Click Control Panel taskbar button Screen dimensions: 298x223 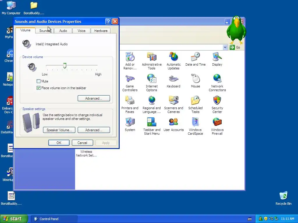[54, 219]
